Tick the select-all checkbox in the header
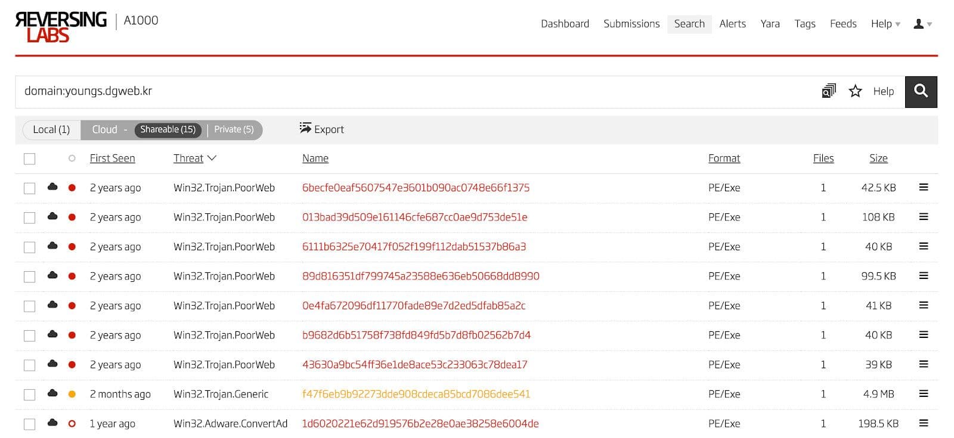Image resolution: width=954 pixels, height=438 pixels. 29,159
